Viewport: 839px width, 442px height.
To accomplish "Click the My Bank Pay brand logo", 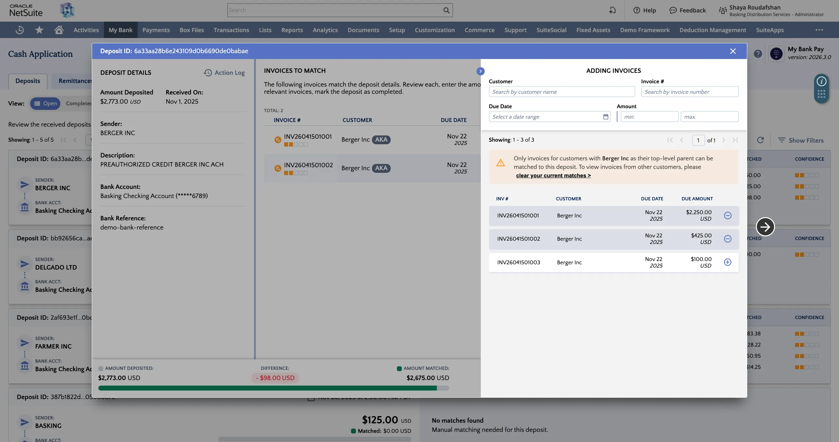I will 776,53.
